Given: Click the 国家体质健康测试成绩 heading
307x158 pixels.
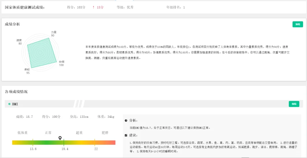Looking at the screenshot, I should click(x=25, y=7).
